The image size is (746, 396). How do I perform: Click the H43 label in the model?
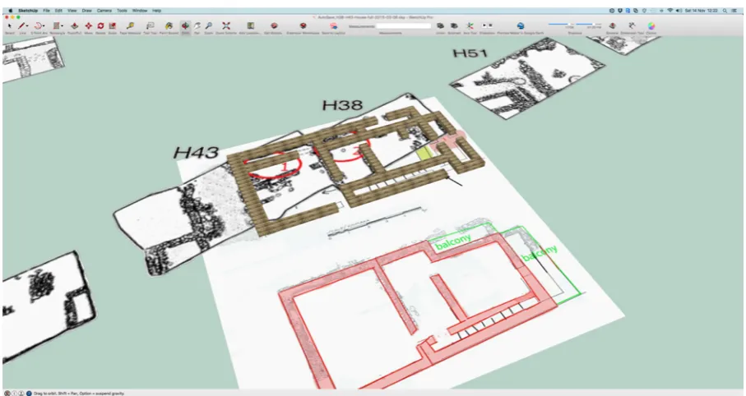point(196,153)
